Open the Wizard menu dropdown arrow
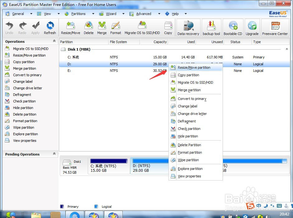The image size is (293, 218). tap(123, 14)
